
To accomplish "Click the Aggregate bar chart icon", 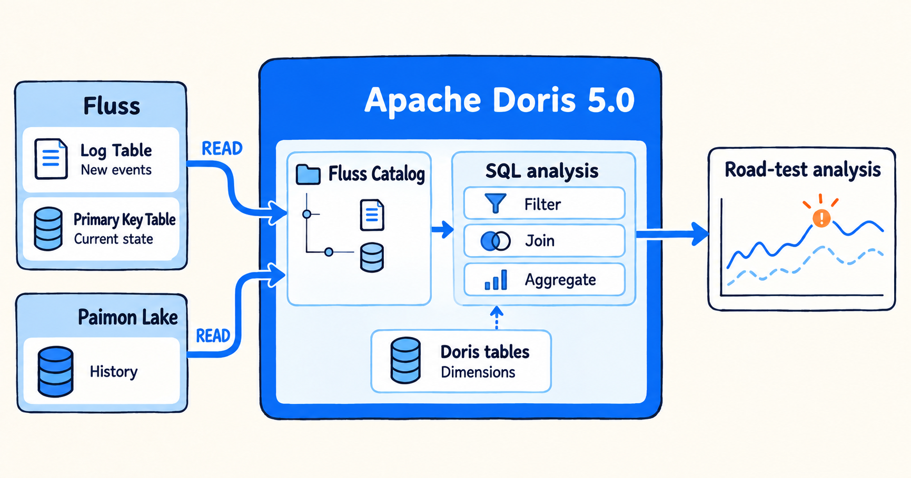I will [x=496, y=280].
